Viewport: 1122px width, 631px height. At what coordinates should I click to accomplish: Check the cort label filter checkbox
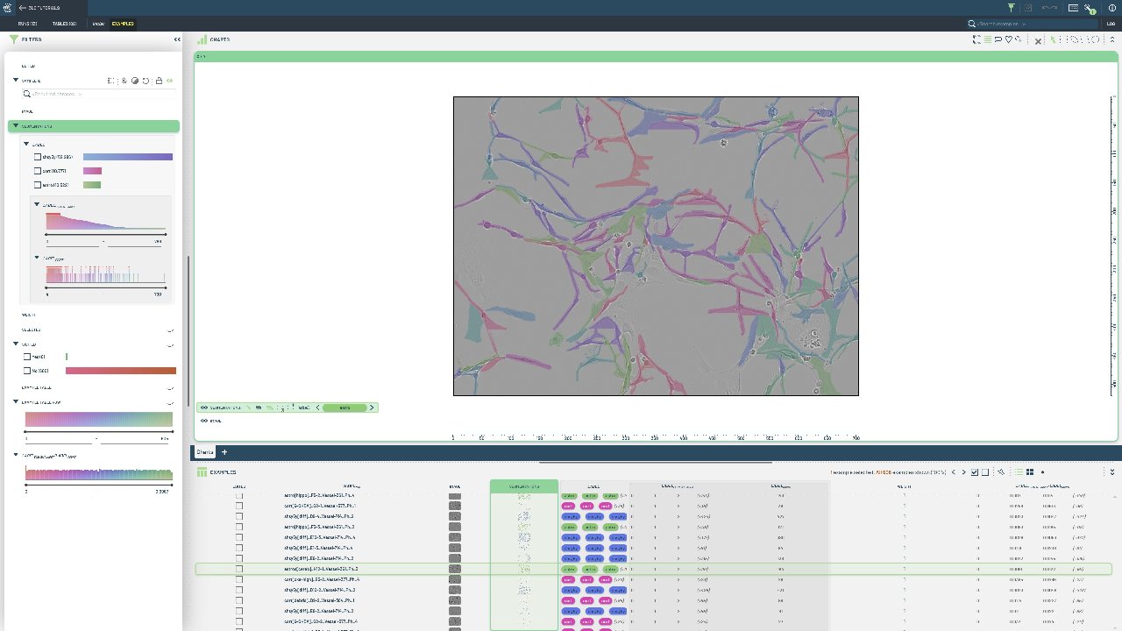pos(38,171)
